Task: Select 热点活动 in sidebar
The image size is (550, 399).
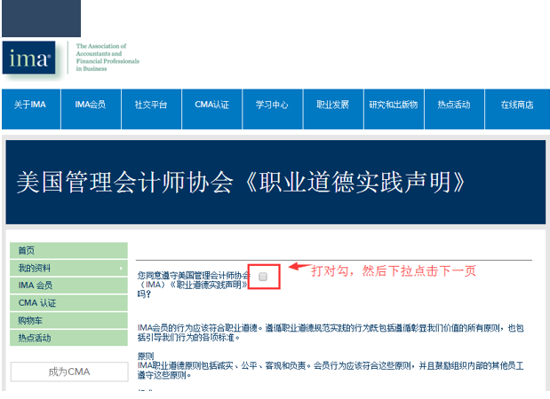Action: point(68,338)
